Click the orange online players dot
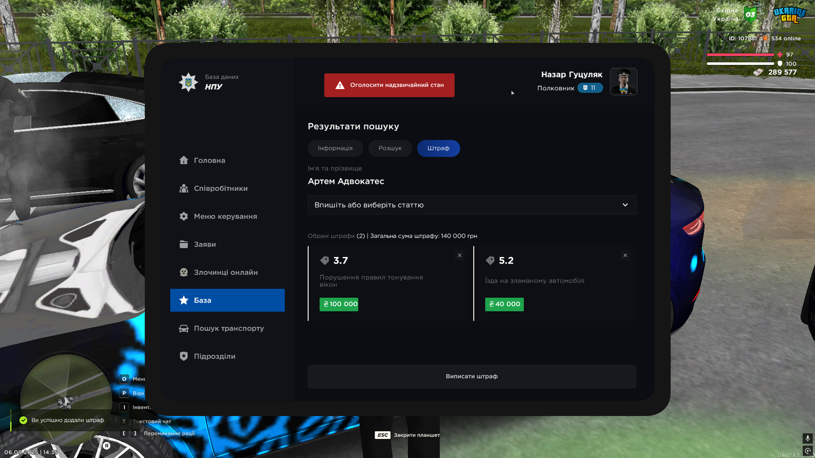815x458 pixels. [766, 38]
